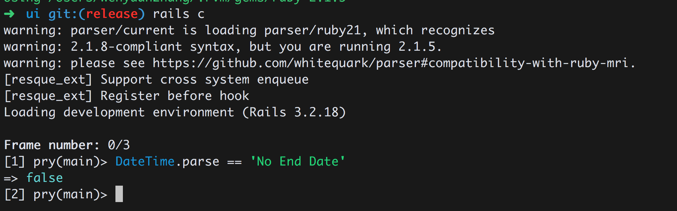Click the 'Register before hook' message

pos(175,96)
